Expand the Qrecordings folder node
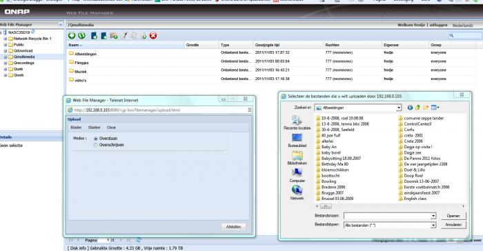The height and width of the screenshot is (251, 483). click(6, 63)
